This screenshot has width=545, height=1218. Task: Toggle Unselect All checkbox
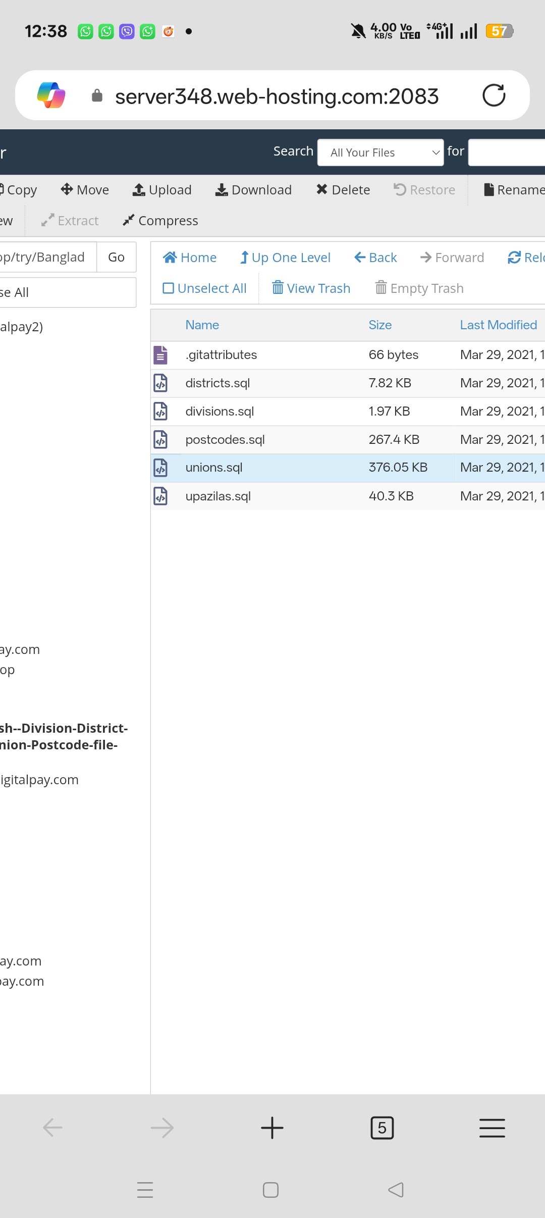point(204,288)
